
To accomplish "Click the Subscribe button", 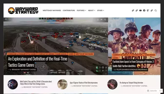I will pos(152,91).
